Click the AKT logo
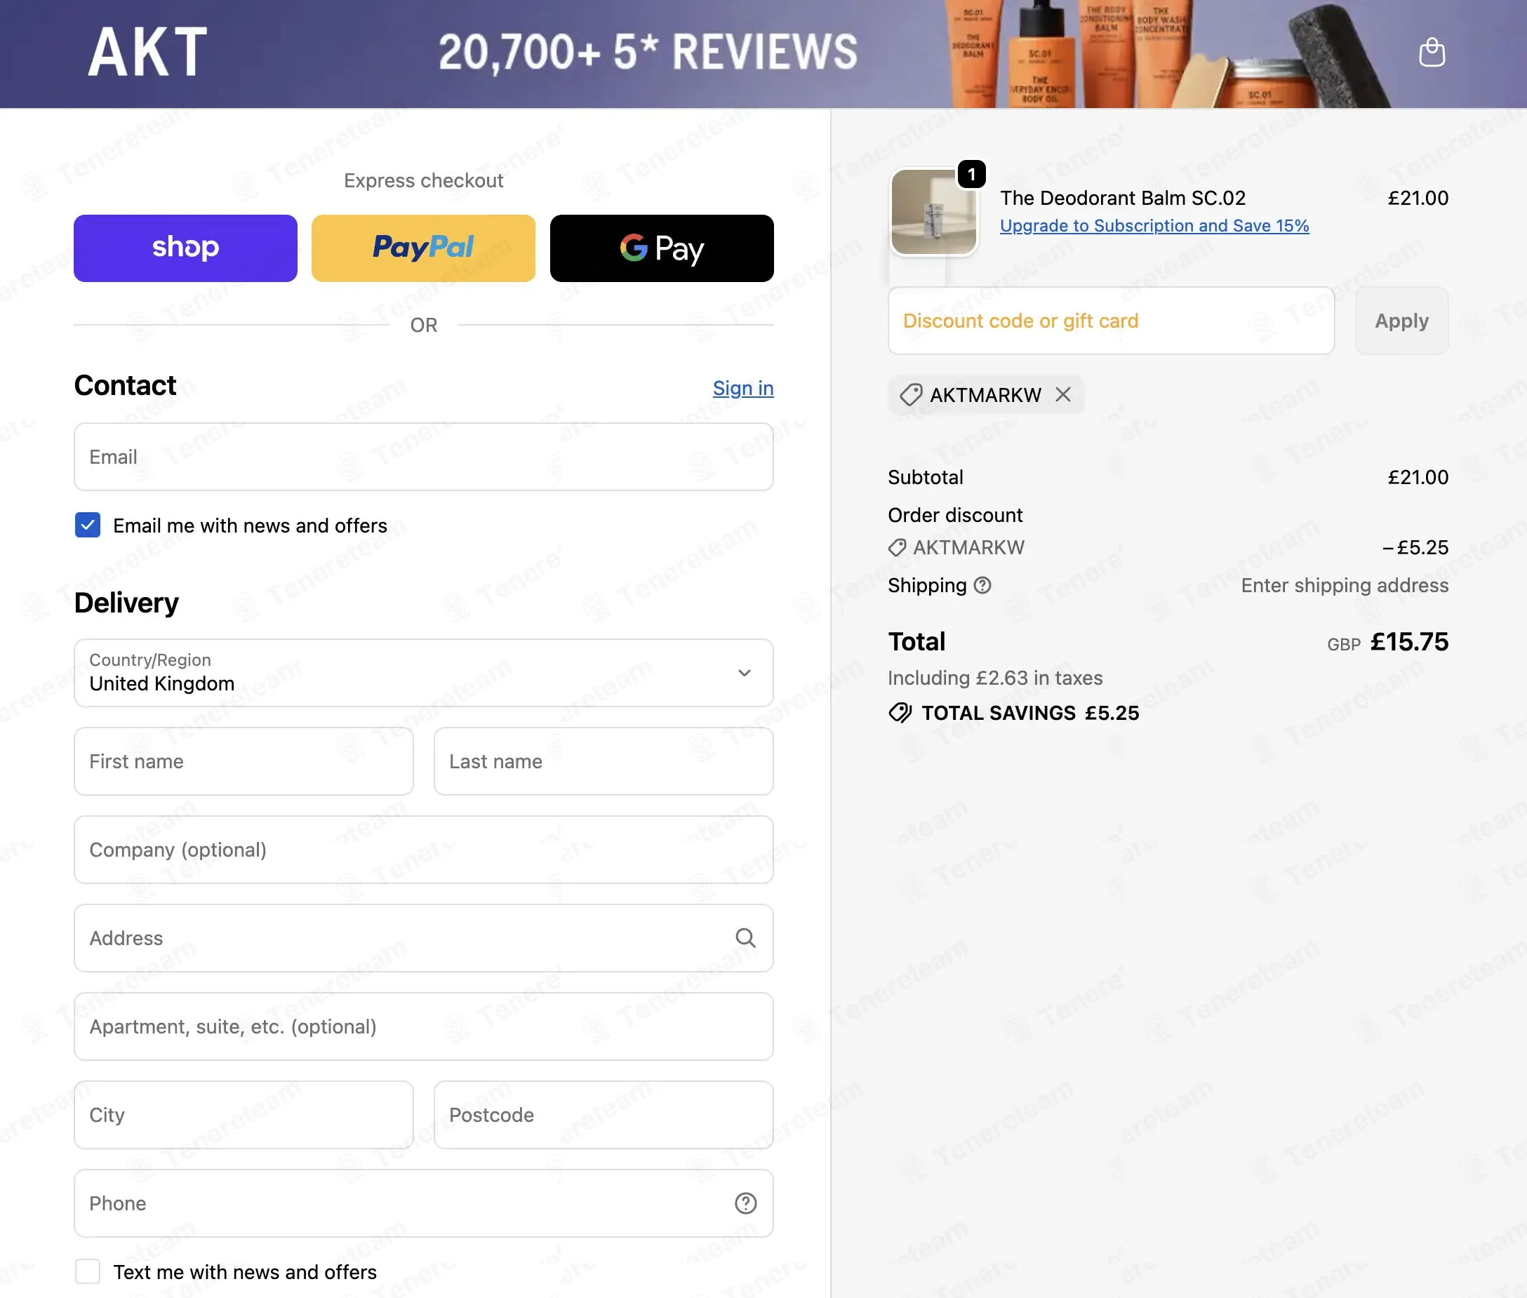 point(148,52)
